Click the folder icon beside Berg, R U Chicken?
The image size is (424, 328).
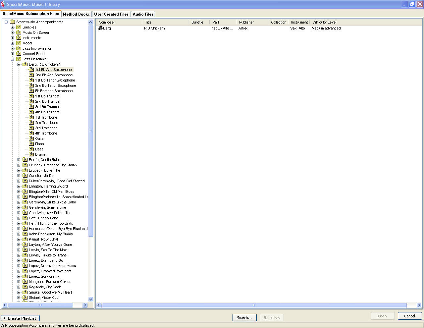(x=25, y=64)
